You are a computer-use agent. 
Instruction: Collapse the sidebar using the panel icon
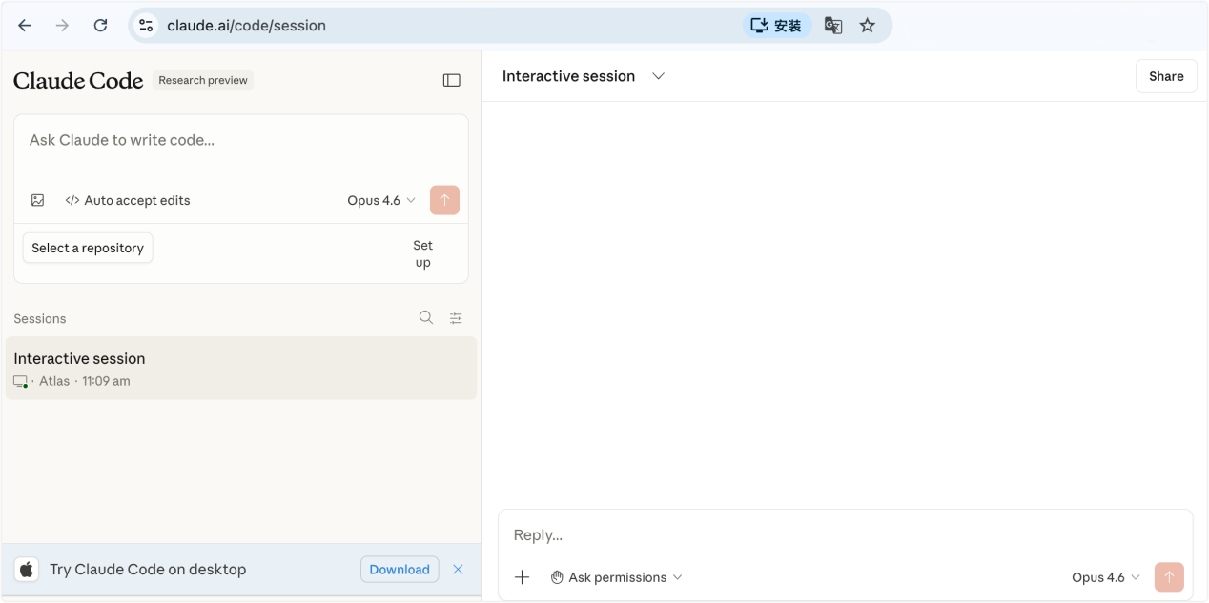coord(452,81)
